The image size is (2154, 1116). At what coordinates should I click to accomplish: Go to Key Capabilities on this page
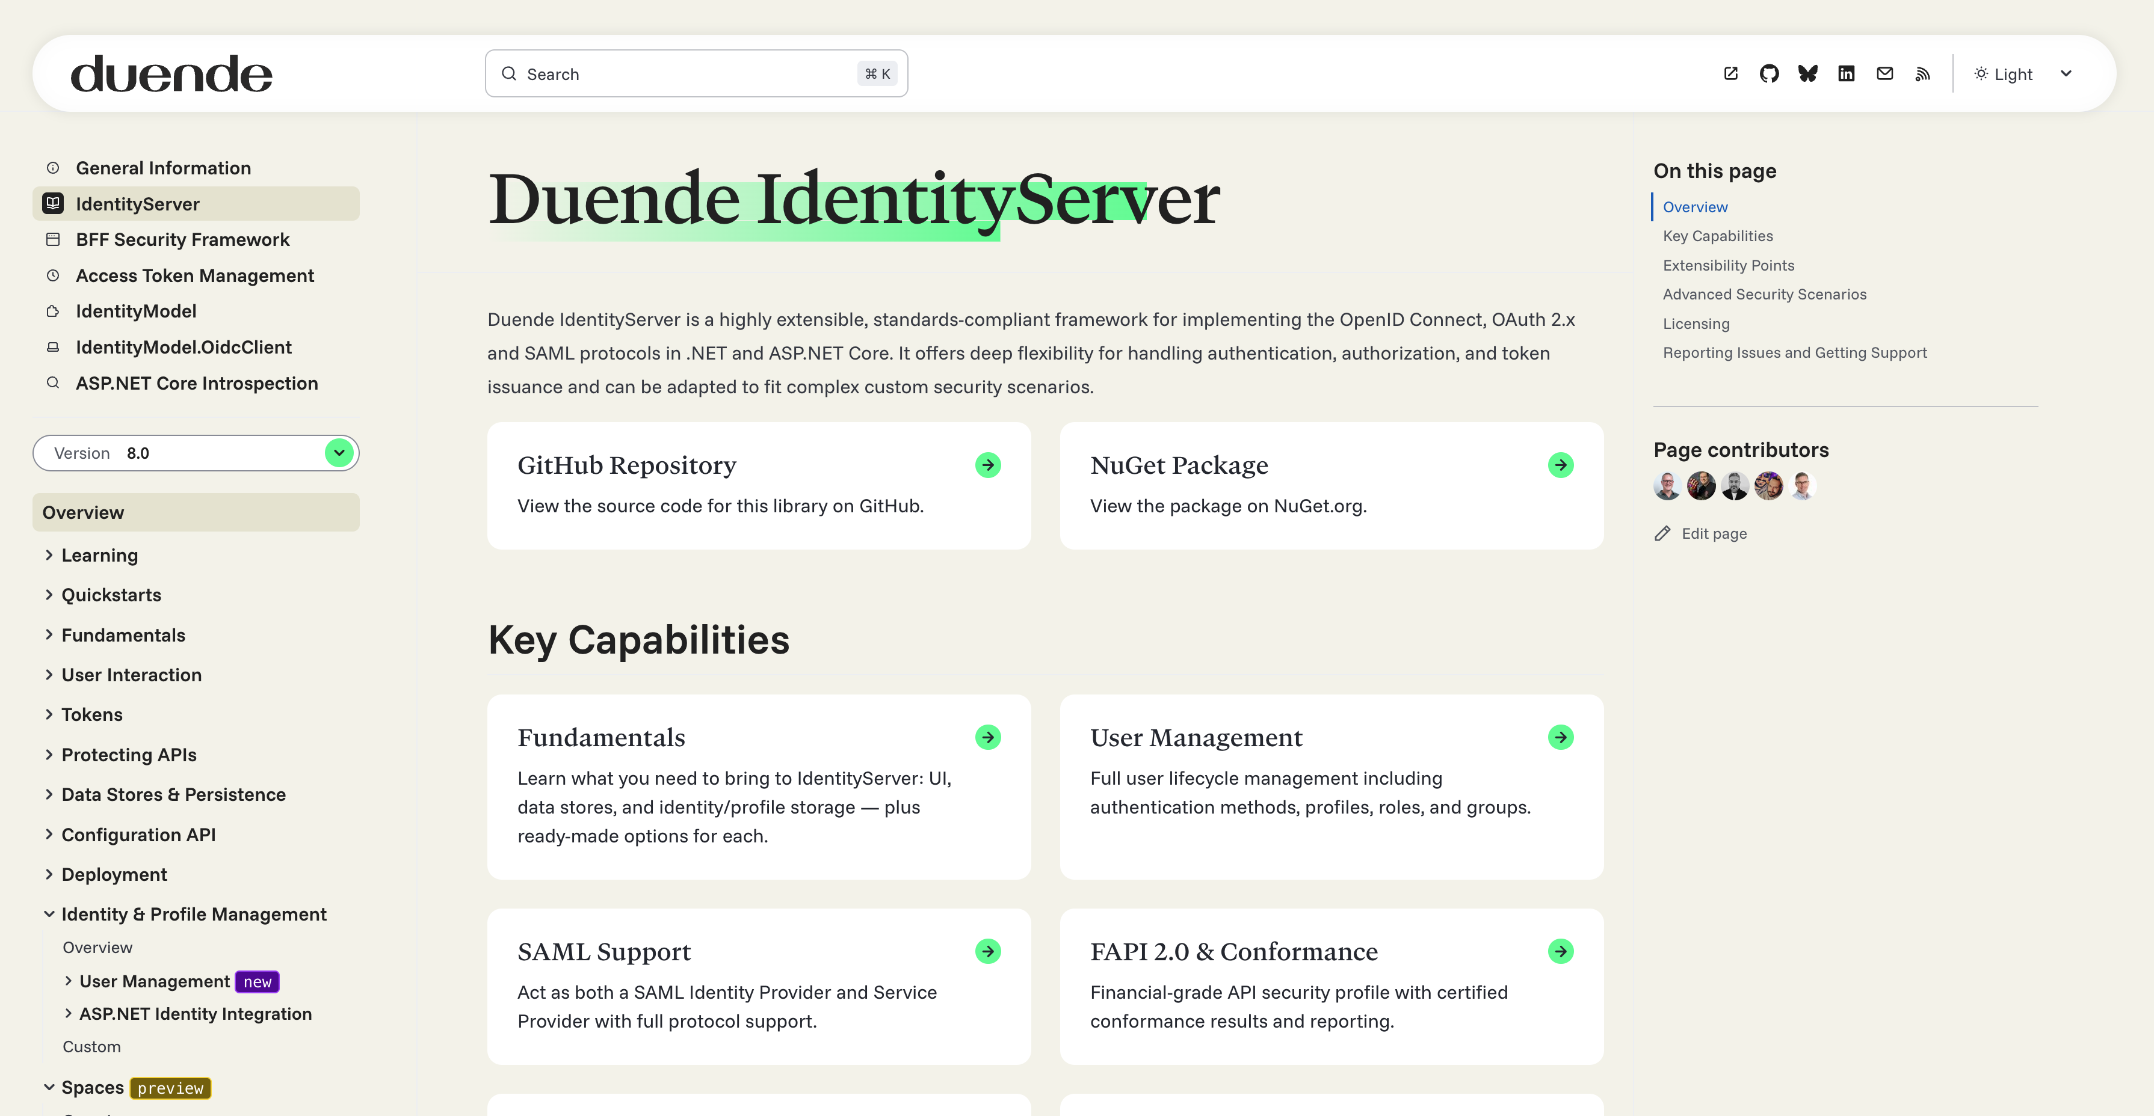1718,236
